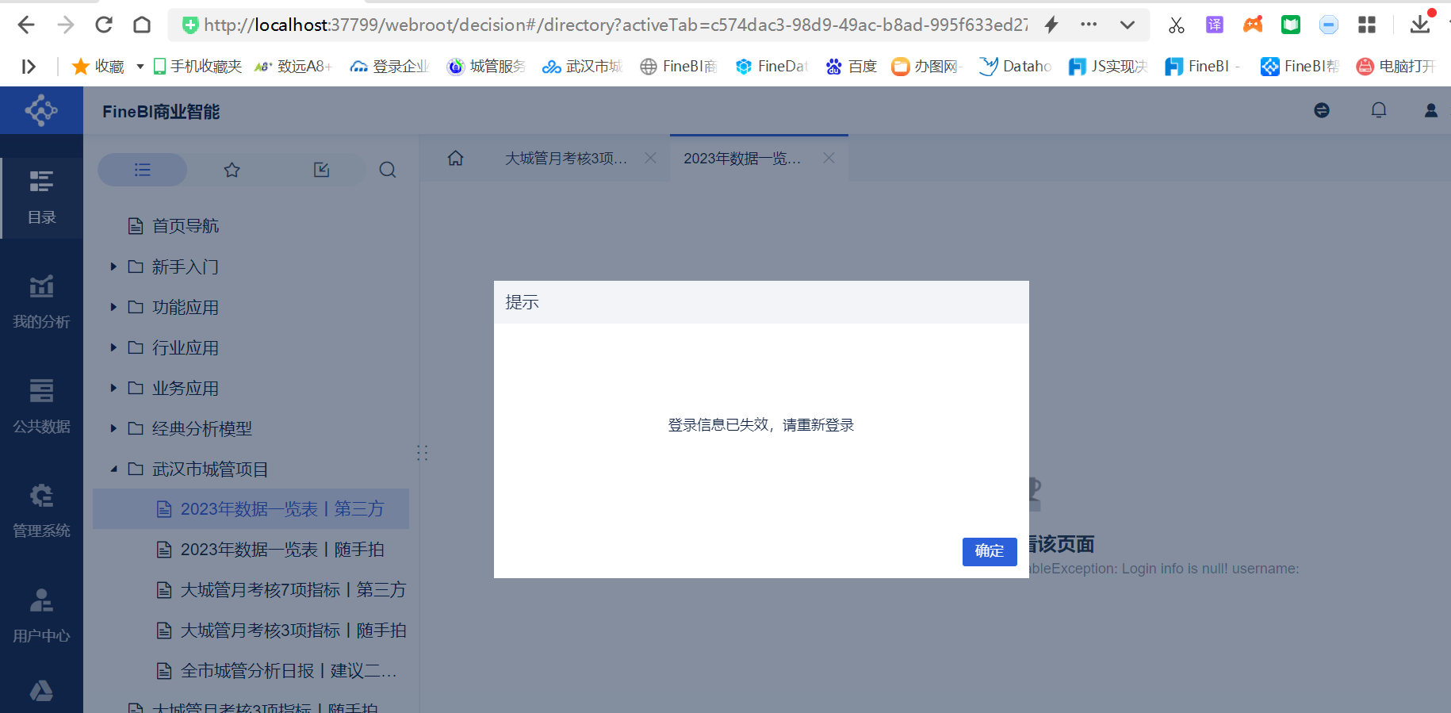Click the circular menu icon in header
This screenshot has width=1451, height=713.
pos(1322,110)
